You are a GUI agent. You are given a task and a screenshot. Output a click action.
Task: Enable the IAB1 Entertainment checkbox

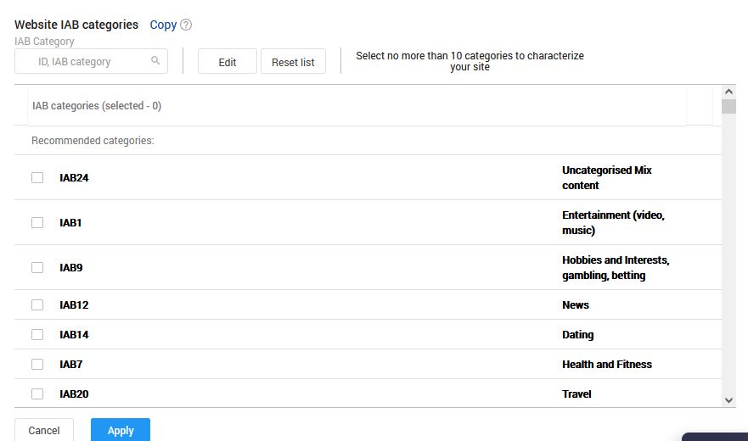37,223
